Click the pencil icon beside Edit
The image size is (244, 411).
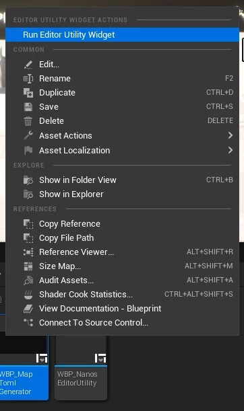tap(28, 65)
